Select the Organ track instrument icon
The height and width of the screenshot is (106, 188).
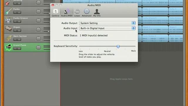9,29
